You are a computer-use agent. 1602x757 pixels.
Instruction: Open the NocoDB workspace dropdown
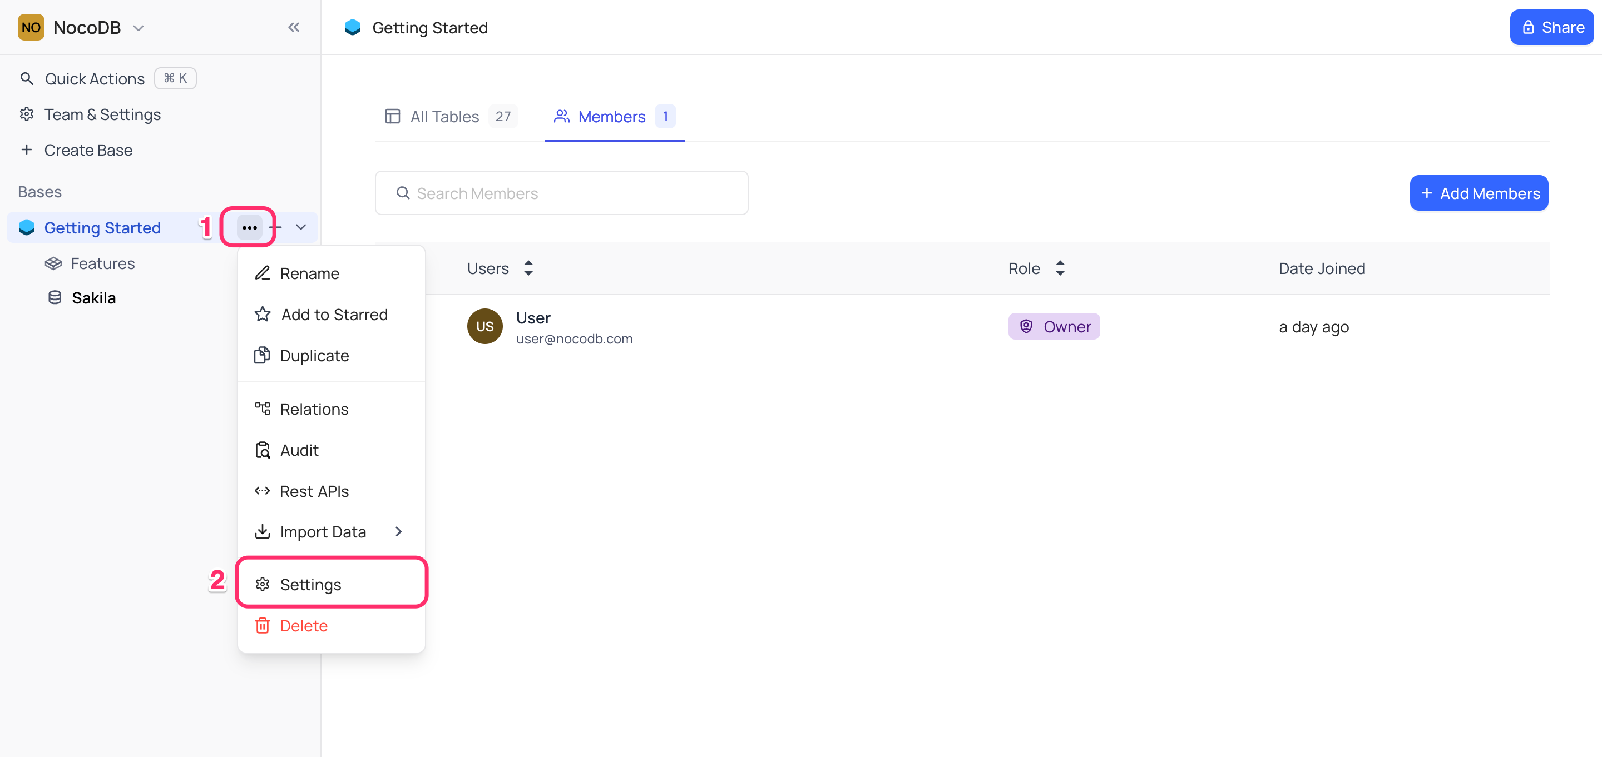point(139,28)
